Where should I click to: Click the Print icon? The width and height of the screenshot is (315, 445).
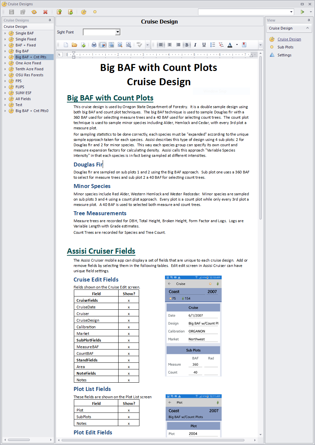(x=94, y=45)
